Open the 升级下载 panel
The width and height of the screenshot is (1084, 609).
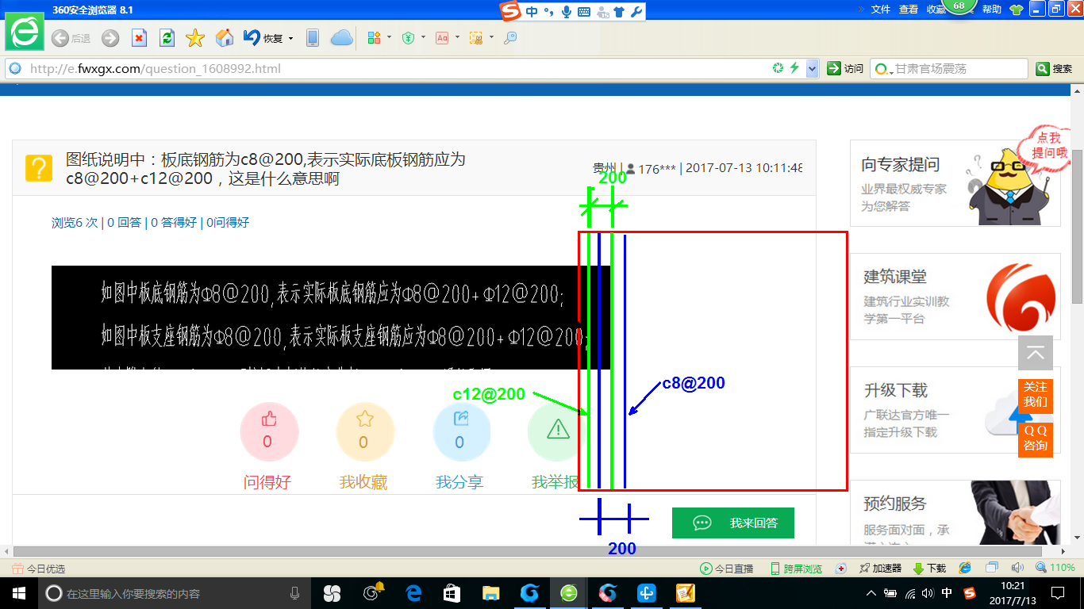955,410
